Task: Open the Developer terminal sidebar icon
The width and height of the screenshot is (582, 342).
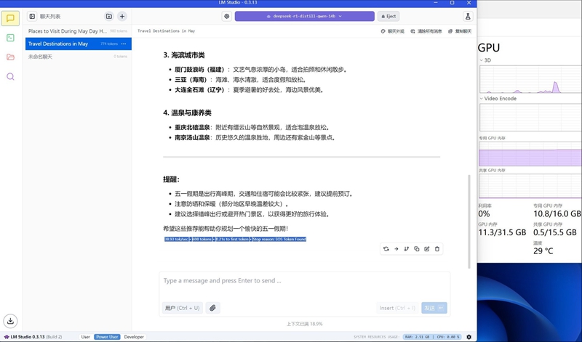Action: pyautogui.click(x=10, y=38)
